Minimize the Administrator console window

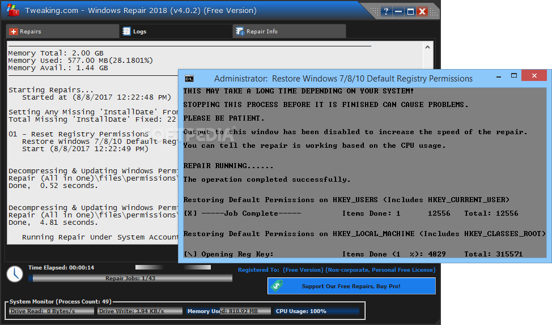click(x=499, y=76)
